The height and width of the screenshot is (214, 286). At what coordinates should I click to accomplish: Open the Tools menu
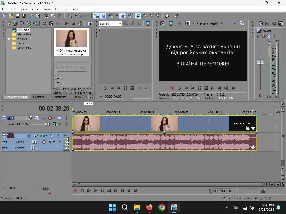coord(47,9)
